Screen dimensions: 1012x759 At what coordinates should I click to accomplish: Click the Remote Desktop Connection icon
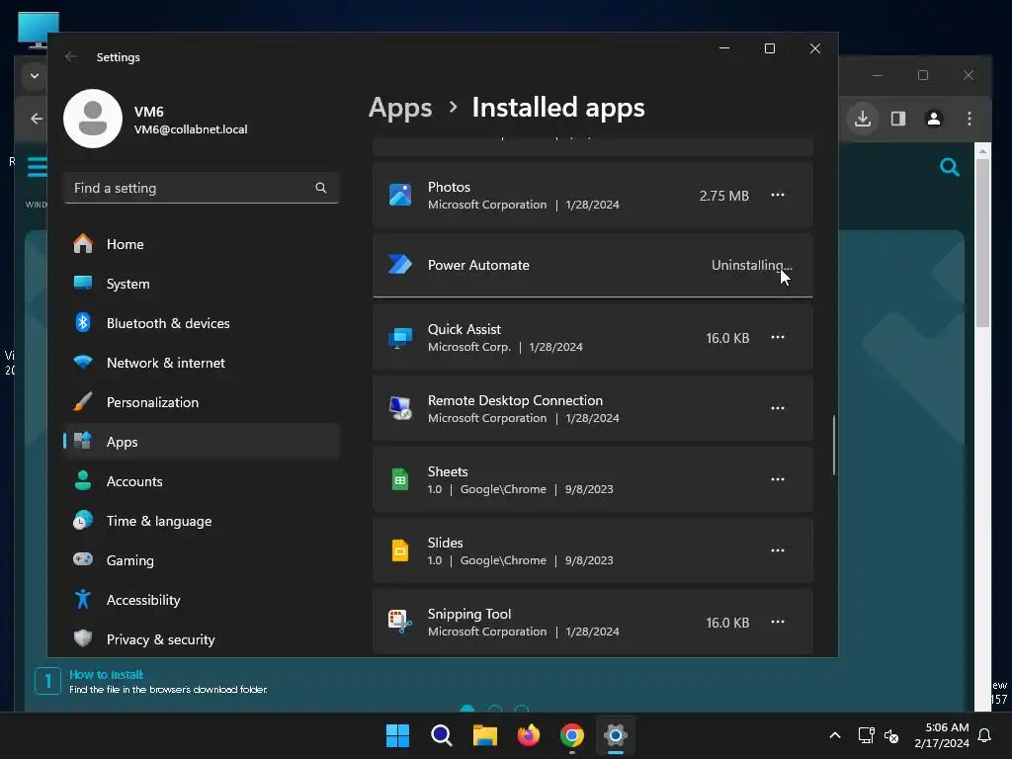click(x=400, y=408)
